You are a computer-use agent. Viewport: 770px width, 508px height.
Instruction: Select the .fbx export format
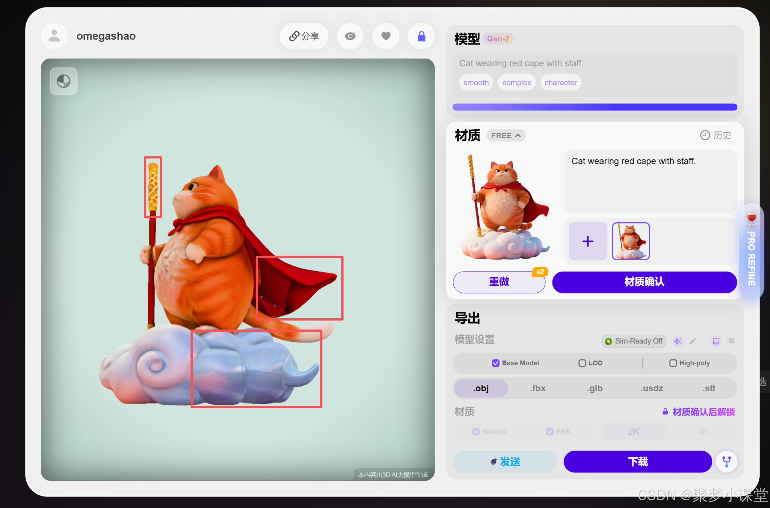click(x=538, y=388)
